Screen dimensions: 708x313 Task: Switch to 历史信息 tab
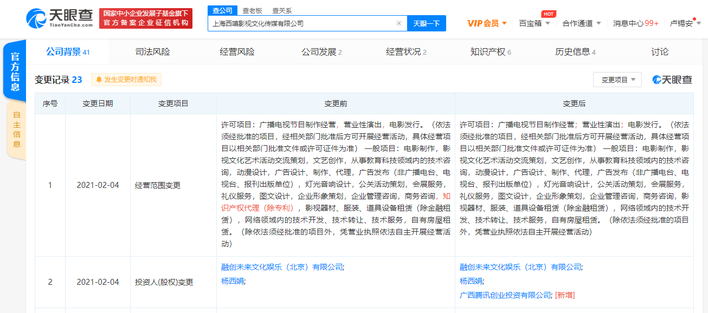pyautogui.click(x=575, y=52)
